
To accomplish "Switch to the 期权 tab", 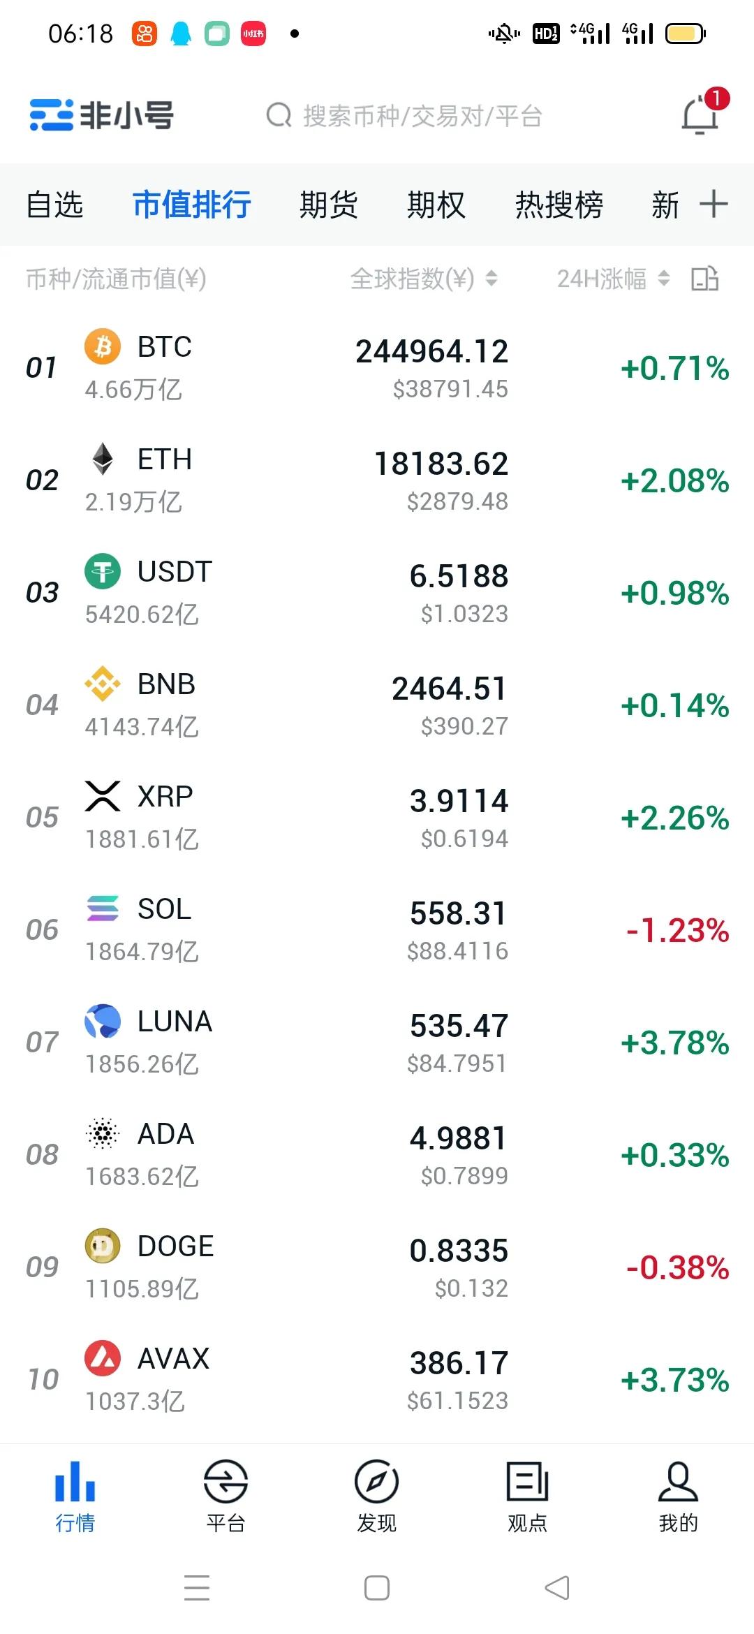I will (x=436, y=205).
